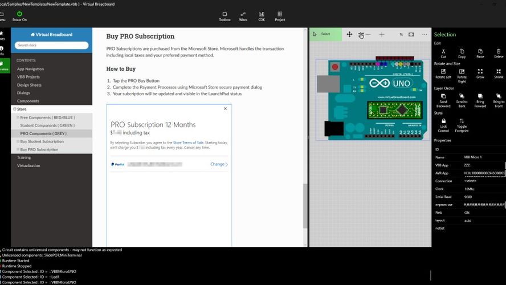Image resolution: width=506 pixels, height=285 pixels.
Task: Shrink the selected component
Action: 499,74
